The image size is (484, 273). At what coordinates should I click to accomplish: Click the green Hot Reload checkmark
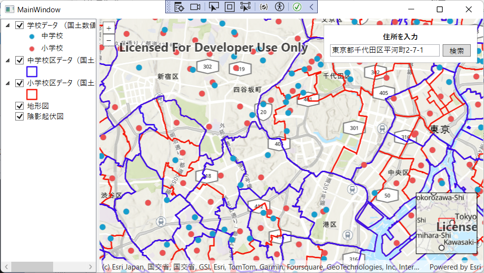click(297, 7)
